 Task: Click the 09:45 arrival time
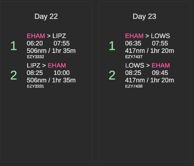[x=160, y=73]
